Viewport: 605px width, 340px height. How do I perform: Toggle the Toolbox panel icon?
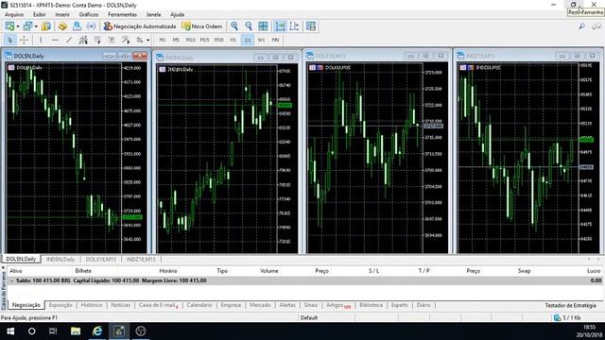(77, 26)
